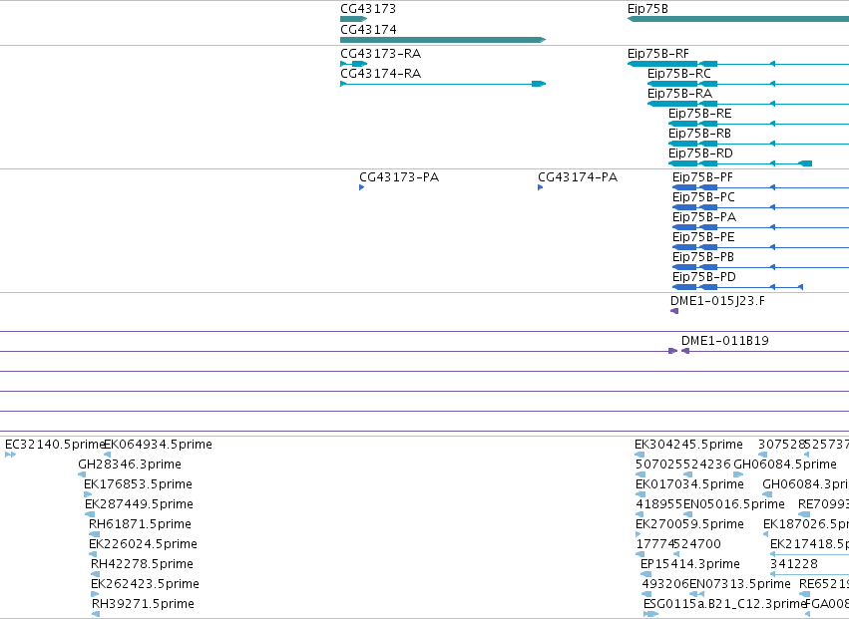Click the Eip75B-PC protein label

point(703,197)
